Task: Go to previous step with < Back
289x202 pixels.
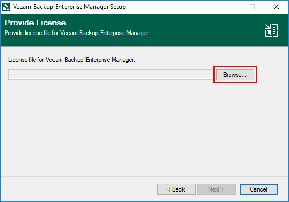Action: click(176, 189)
